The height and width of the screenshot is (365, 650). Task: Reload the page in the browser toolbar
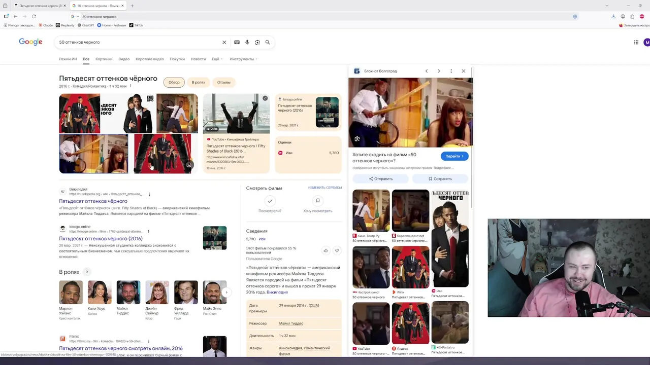point(34,16)
